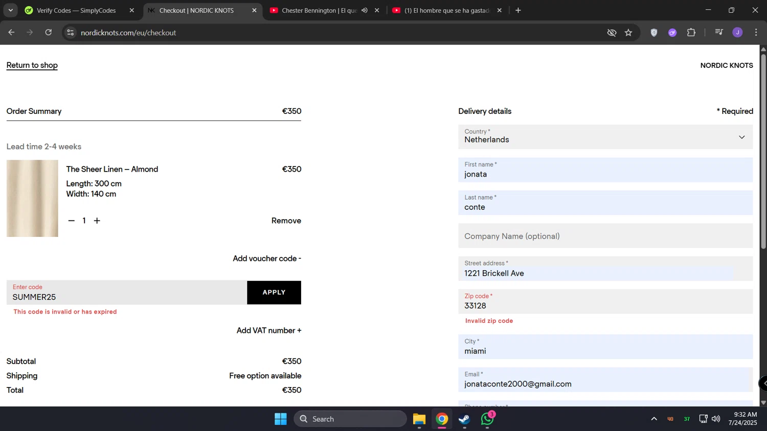Open Chrome three-dot menu
This screenshot has height=431, width=767.
pos(756,33)
